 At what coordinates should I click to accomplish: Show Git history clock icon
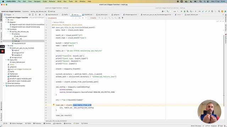[x=212, y=11]
